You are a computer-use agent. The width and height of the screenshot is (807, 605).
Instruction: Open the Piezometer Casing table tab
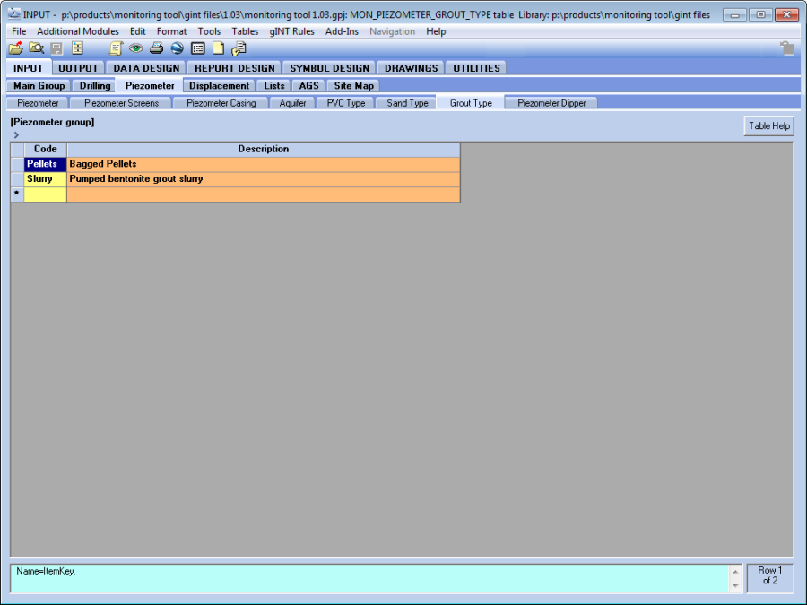(221, 103)
